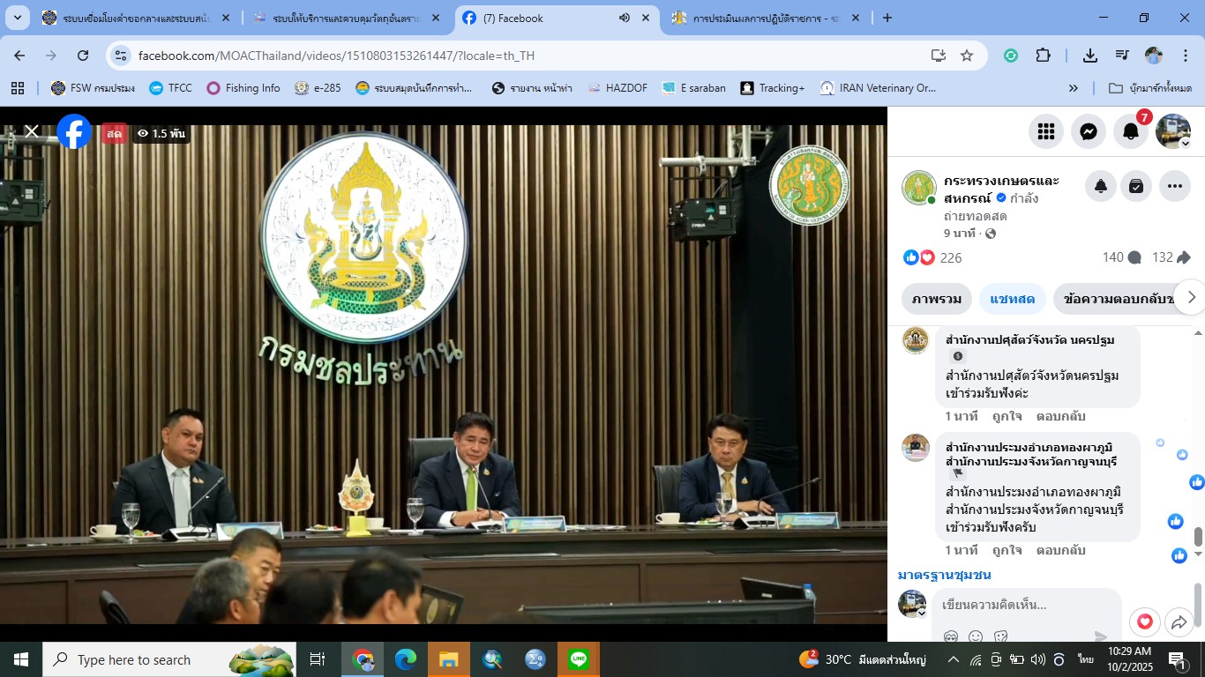Image resolution: width=1205 pixels, height=677 pixels.
Task: Toggle page notifications bell for กระทรวงเกษตรและสหกรณ์
Action: click(1100, 186)
